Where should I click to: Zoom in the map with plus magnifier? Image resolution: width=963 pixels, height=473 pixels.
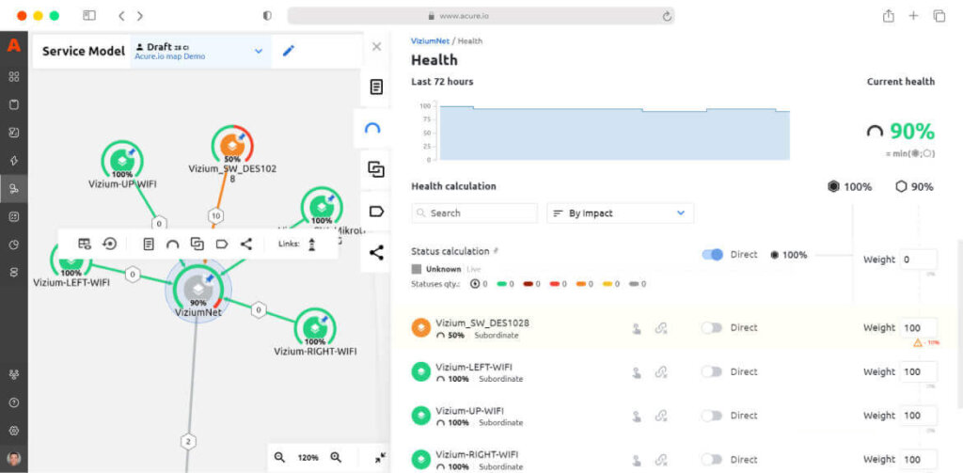(336, 458)
